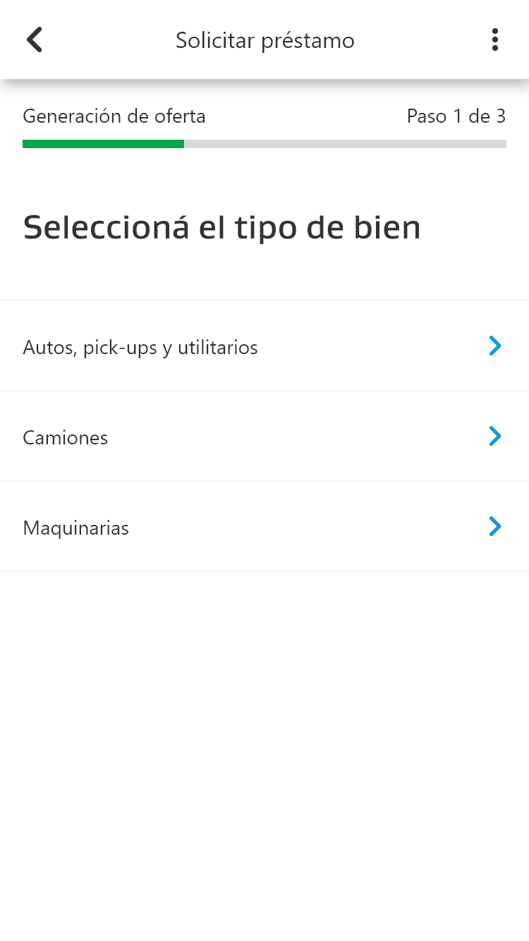Click the Solicitar préstamo header title
The image size is (529, 941).
tap(265, 41)
